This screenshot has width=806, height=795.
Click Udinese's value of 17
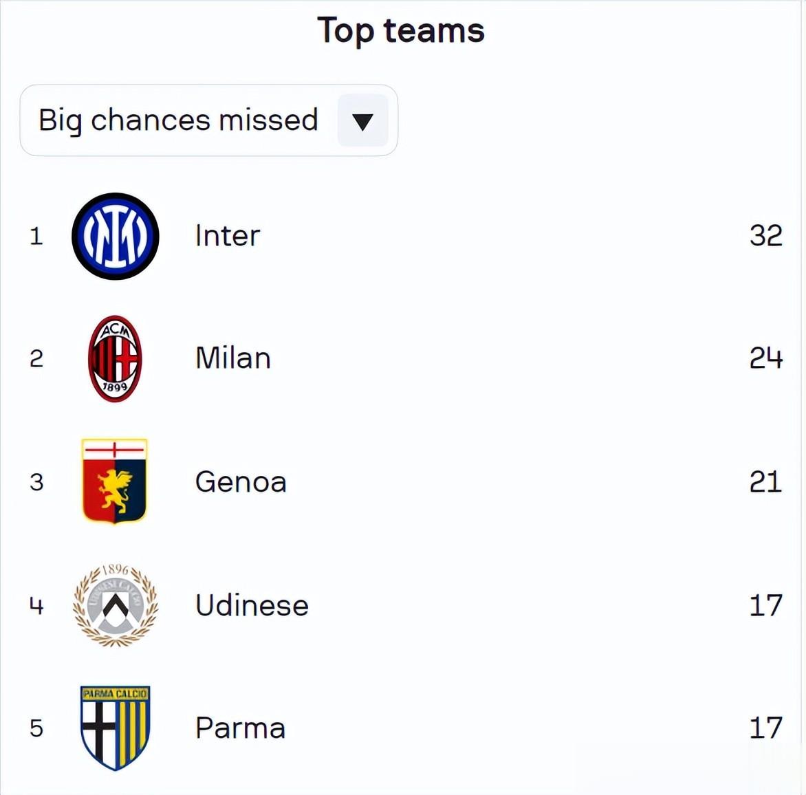(765, 605)
